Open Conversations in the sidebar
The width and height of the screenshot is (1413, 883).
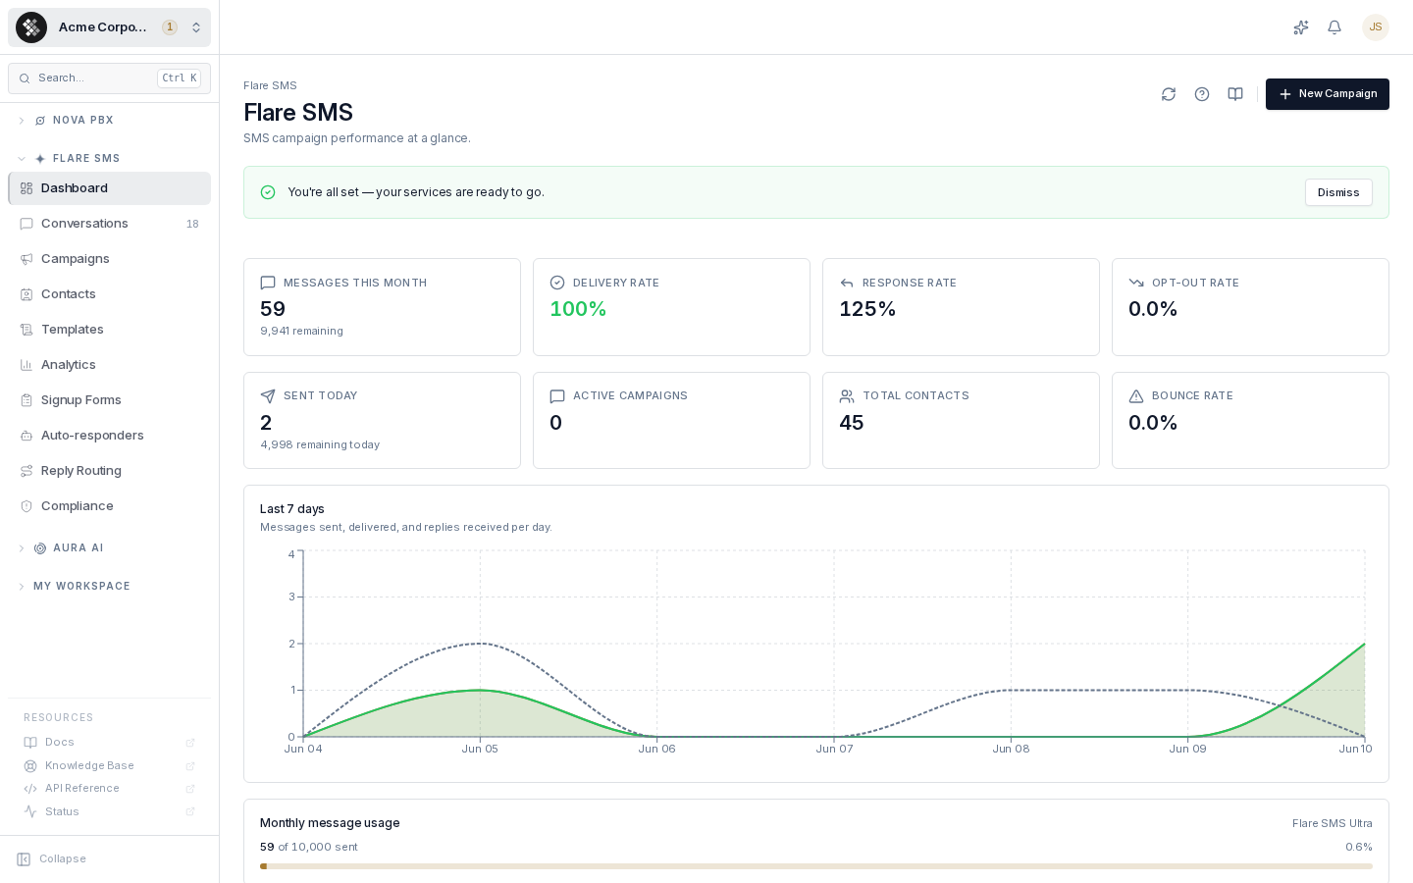coord(109,224)
